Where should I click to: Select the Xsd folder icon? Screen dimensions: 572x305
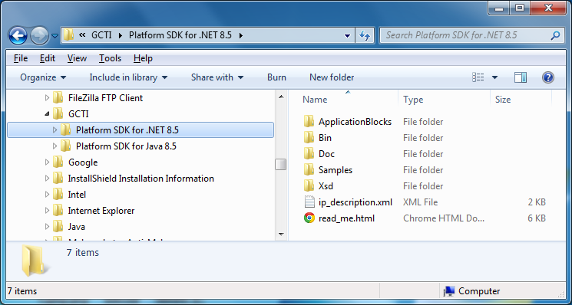309,186
